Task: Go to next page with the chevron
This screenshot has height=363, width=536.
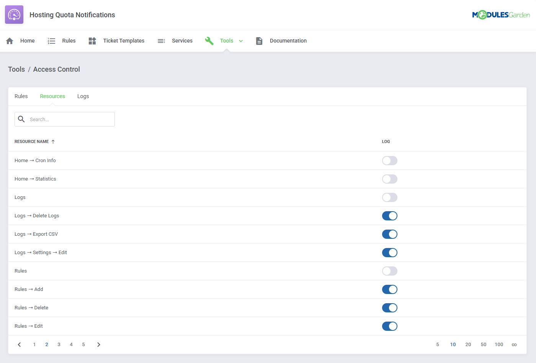Action: pos(98,344)
